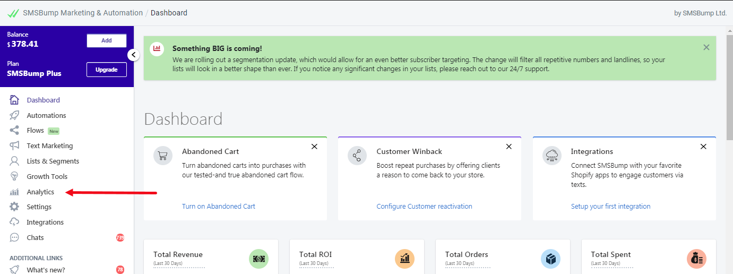Open the Turn on Abandoned Cart link
Image resolution: width=733 pixels, height=274 pixels.
219,206
